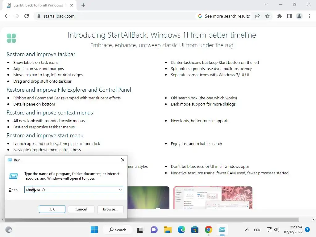Launch File Explorer from taskbar
The width and height of the screenshot is (316, 237).
tap(168, 230)
